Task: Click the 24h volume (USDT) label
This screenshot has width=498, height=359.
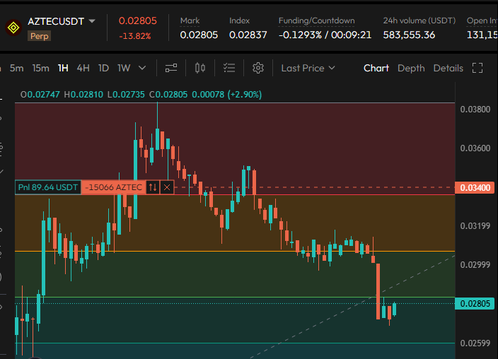Action: click(x=419, y=20)
